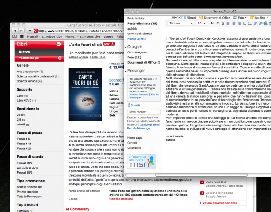271x212 pixels.
Task: Insert Documenti di Office in the email
Action: pos(215,18)
